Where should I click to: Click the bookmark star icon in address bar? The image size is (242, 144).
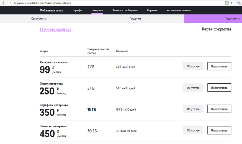click(x=231, y=3)
